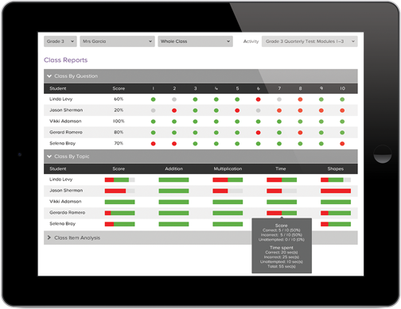The height and width of the screenshot is (309, 401).
Task: Click the Class Reports heading
Action: coord(65,60)
